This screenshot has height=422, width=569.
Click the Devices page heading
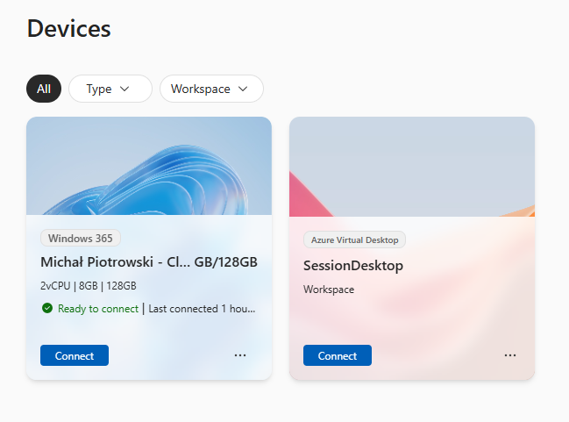[x=68, y=28]
